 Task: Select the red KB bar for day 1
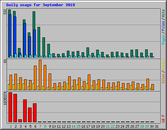(x=10, y=107)
